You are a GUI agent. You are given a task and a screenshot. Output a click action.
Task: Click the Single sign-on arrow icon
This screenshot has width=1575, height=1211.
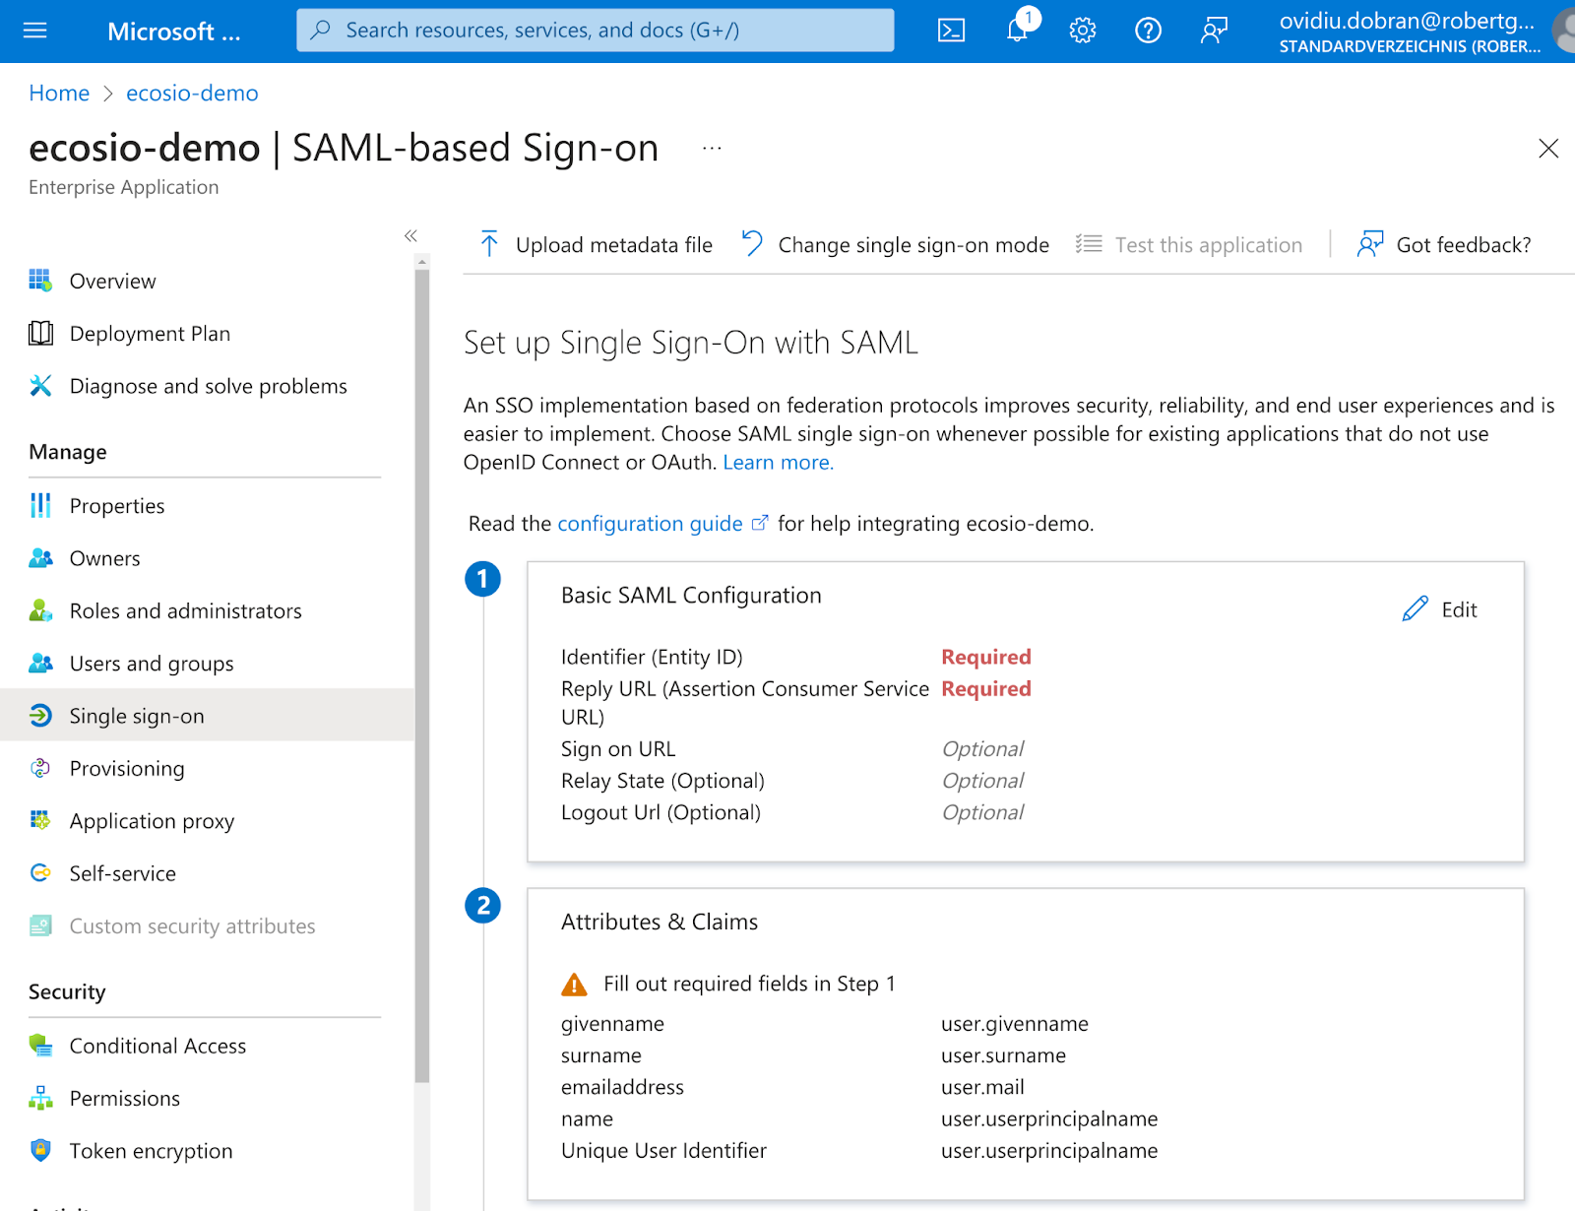(x=40, y=716)
